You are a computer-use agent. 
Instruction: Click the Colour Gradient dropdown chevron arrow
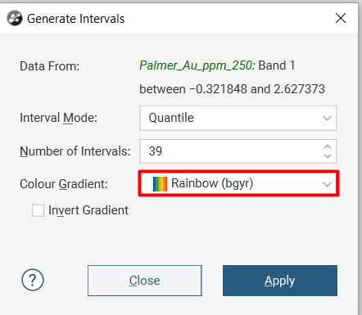click(327, 184)
